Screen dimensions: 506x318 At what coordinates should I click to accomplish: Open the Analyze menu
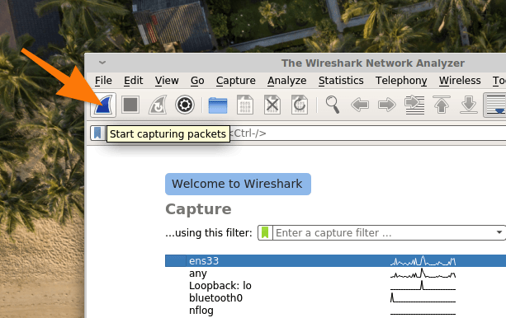click(287, 80)
